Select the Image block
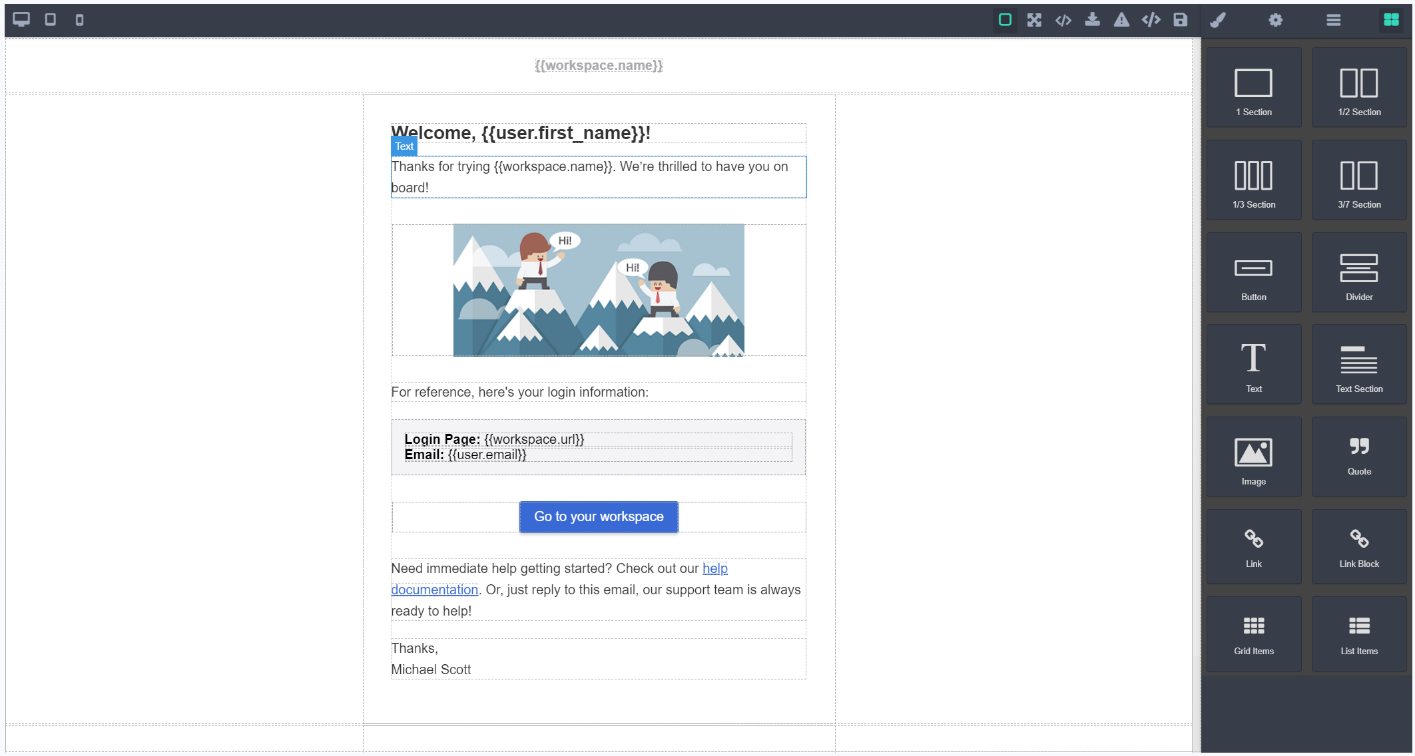This screenshot has width=1415, height=756. [x=1254, y=457]
